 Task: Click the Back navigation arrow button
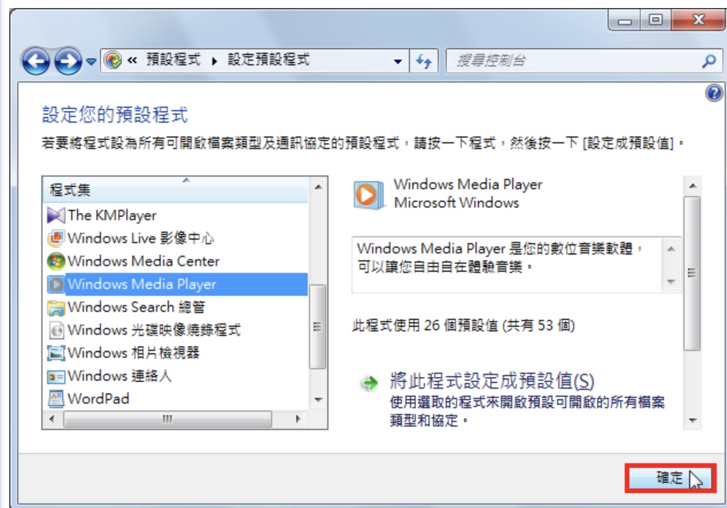click(37, 60)
